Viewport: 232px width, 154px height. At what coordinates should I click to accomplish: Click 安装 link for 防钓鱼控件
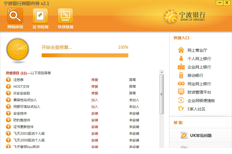click(95, 120)
